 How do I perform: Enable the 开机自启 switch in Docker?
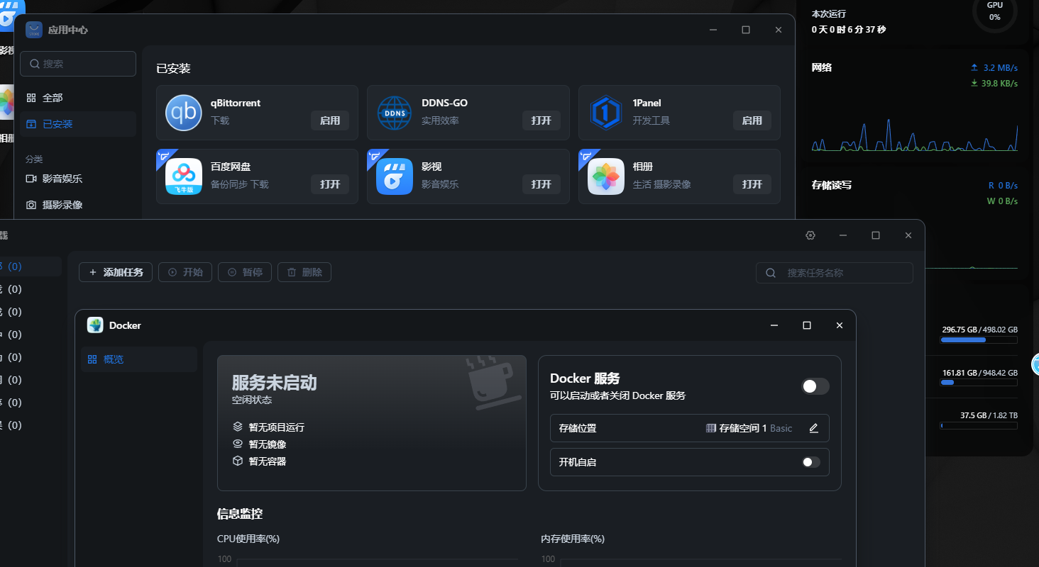[x=811, y=462]
